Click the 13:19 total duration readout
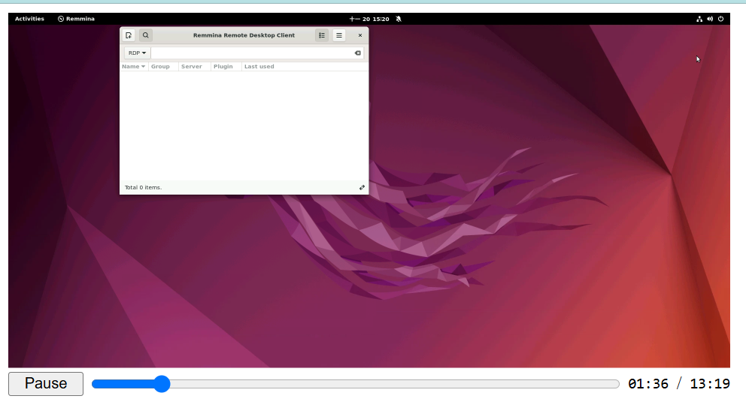This screenshot has width=746, height=408. tap(710, 384)
